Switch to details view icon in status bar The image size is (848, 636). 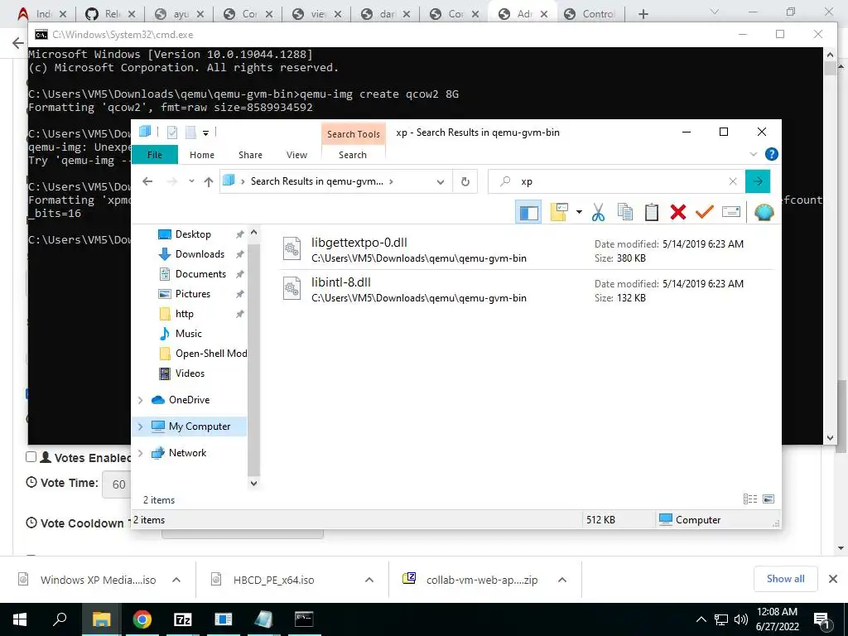click(x=750, y=499)
